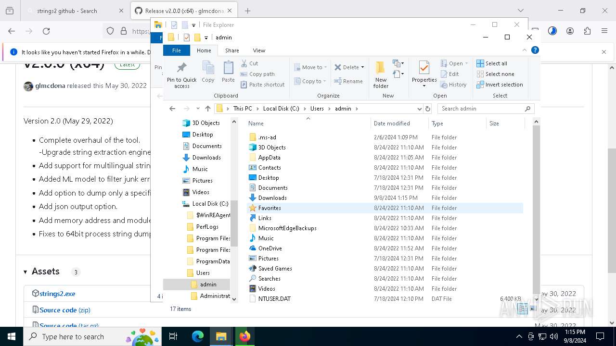The width and height of the screenshot is (616, 346).
Task: Click Search admin input box
Action: (x=486, y=109)
